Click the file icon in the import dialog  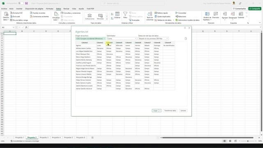click(186, 39)
